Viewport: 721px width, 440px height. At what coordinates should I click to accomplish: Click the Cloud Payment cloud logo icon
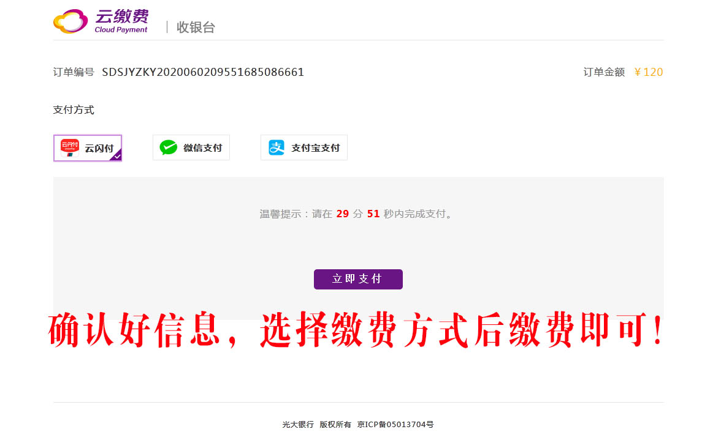click(x=71, y=21)
